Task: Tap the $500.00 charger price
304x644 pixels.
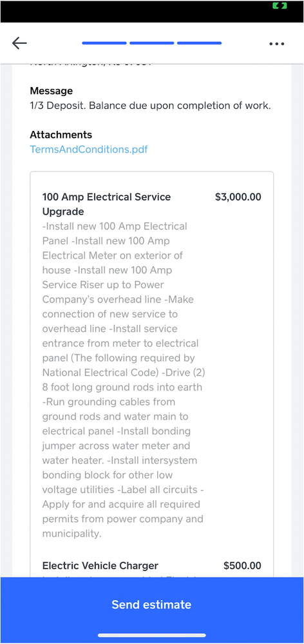Action: pos(242,565)
